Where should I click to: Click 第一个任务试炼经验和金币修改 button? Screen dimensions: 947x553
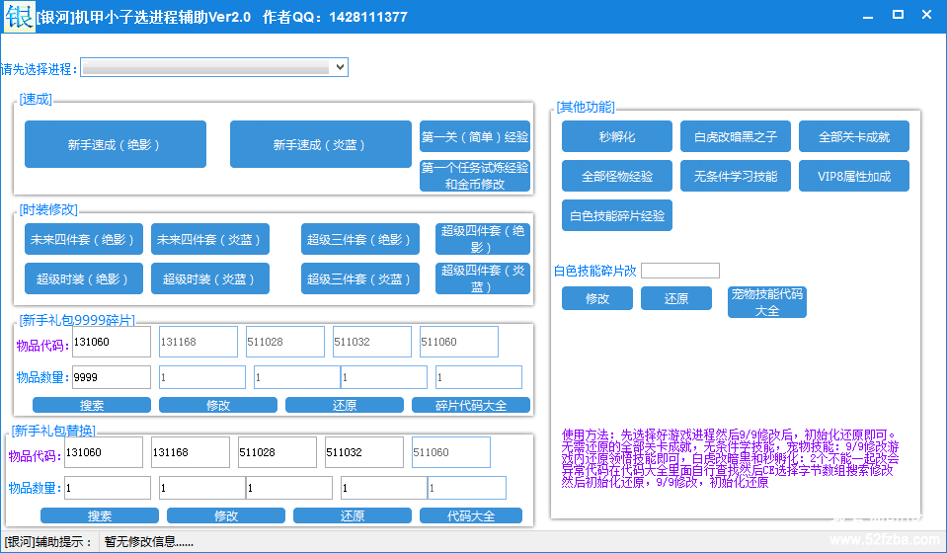475,176
